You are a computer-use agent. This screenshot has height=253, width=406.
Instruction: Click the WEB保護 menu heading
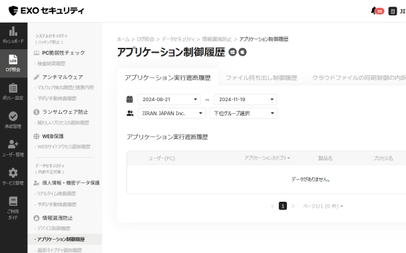[53, 136]
